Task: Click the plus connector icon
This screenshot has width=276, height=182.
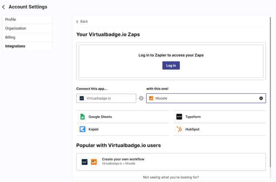Action: click(141, 98)
